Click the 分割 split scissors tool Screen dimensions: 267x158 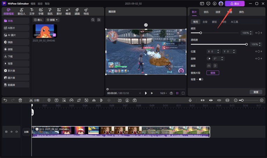(34, 100)
